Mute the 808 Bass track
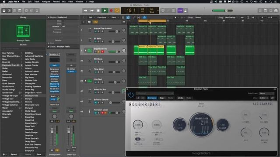The height and width of the screenshot is (157, 280). (x=95, y=62)
